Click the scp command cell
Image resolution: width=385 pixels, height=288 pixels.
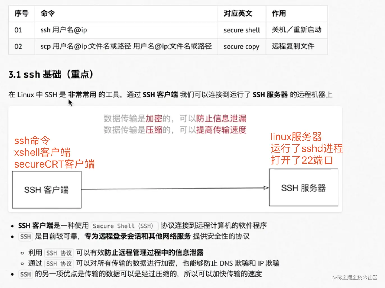[126, 47]
